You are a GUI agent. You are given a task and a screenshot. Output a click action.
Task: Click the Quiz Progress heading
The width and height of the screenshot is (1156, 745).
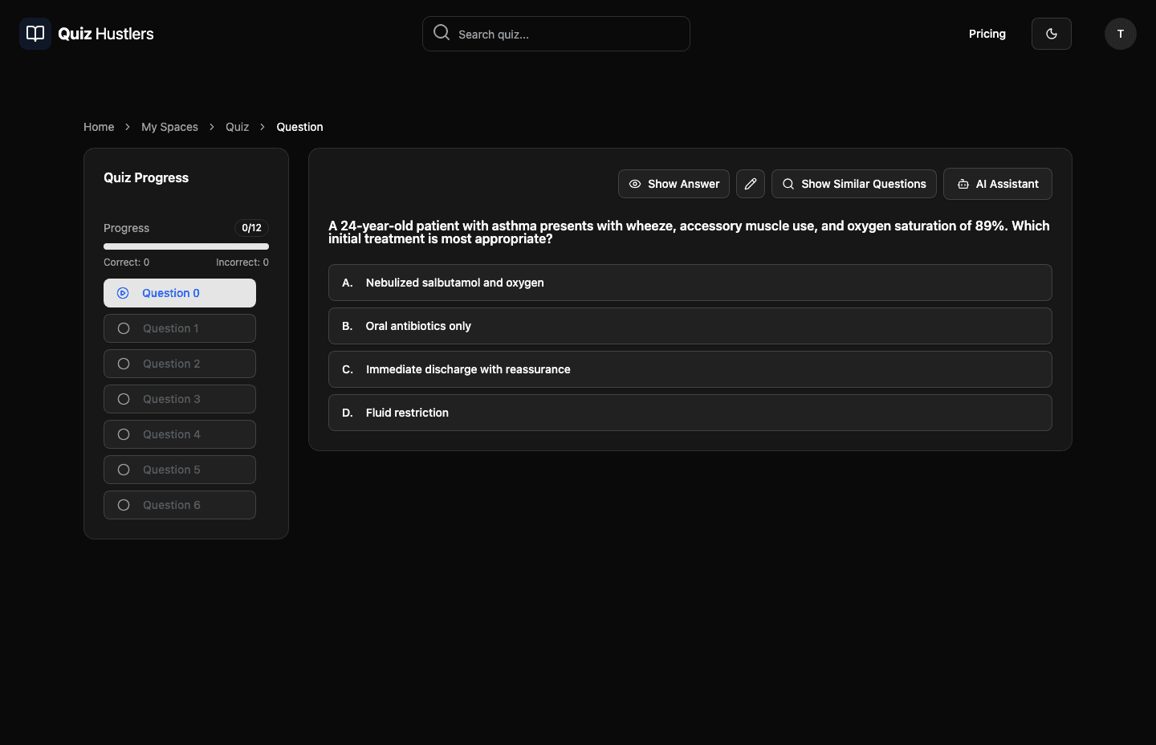pos(146,177)
